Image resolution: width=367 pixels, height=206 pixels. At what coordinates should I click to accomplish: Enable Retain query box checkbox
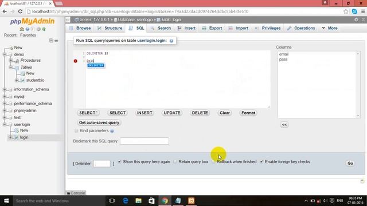(175, 161)
